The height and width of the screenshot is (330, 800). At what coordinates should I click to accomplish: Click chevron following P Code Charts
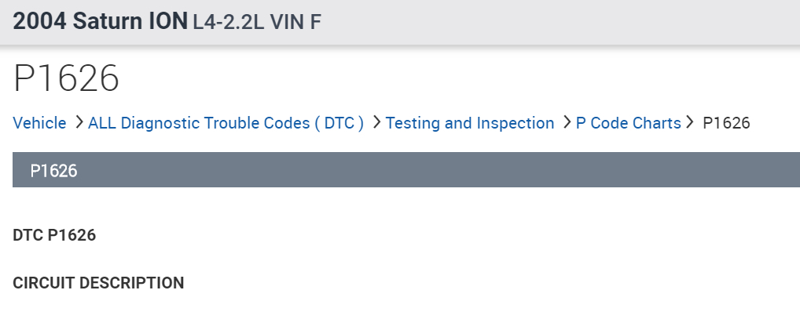pos(690,122)
